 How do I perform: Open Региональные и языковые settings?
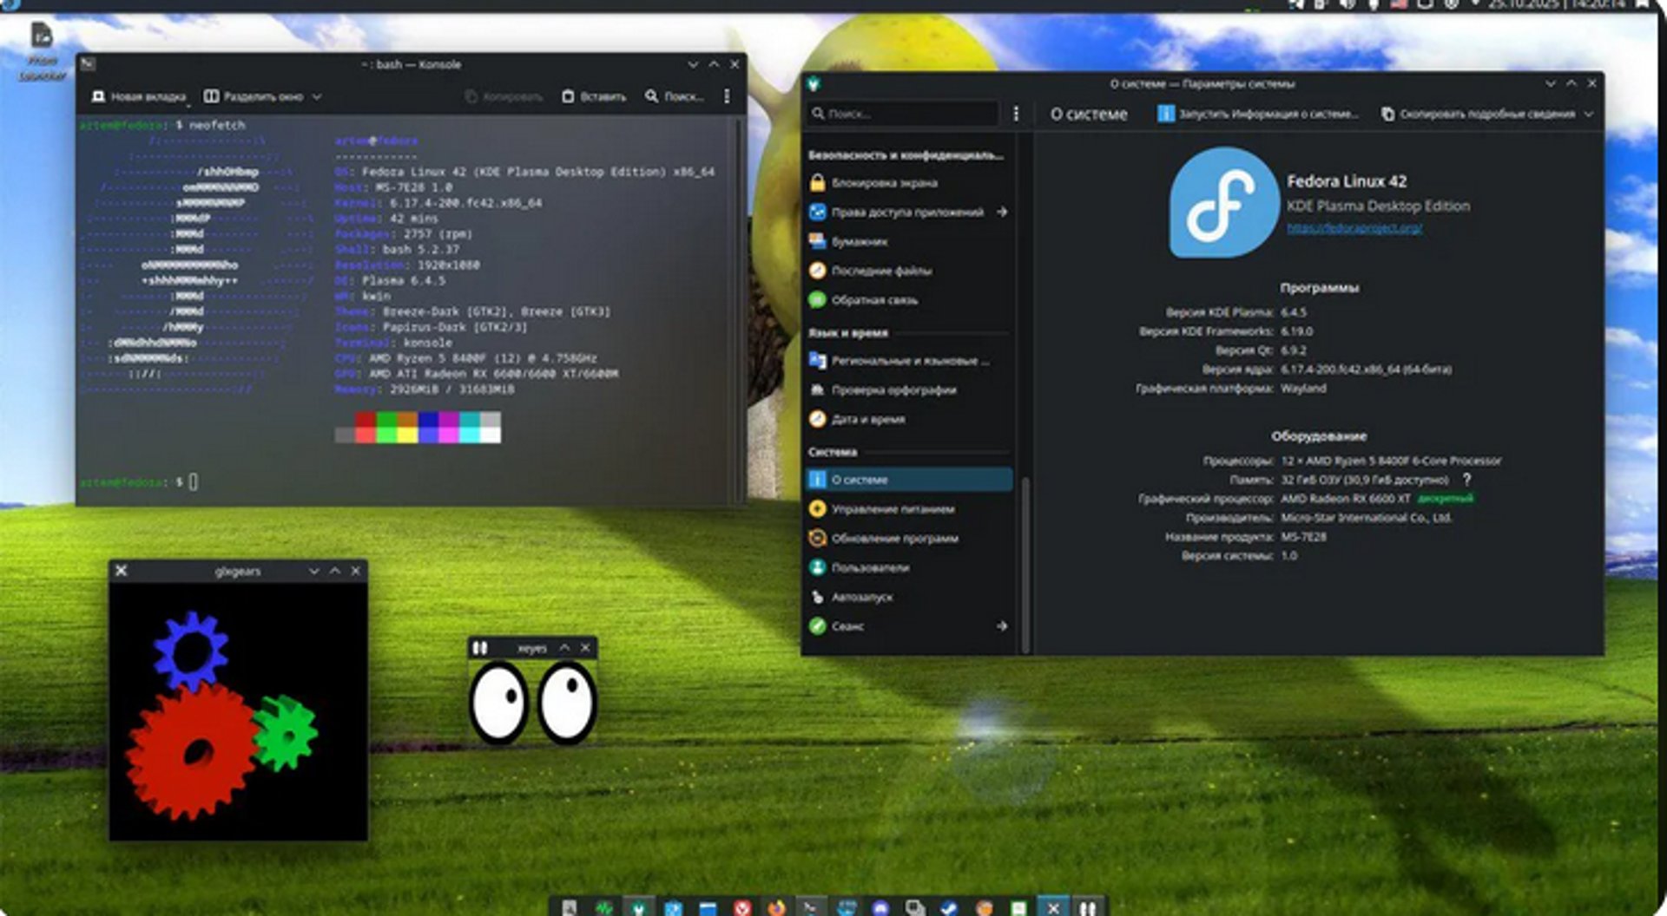tap(908, 360)
